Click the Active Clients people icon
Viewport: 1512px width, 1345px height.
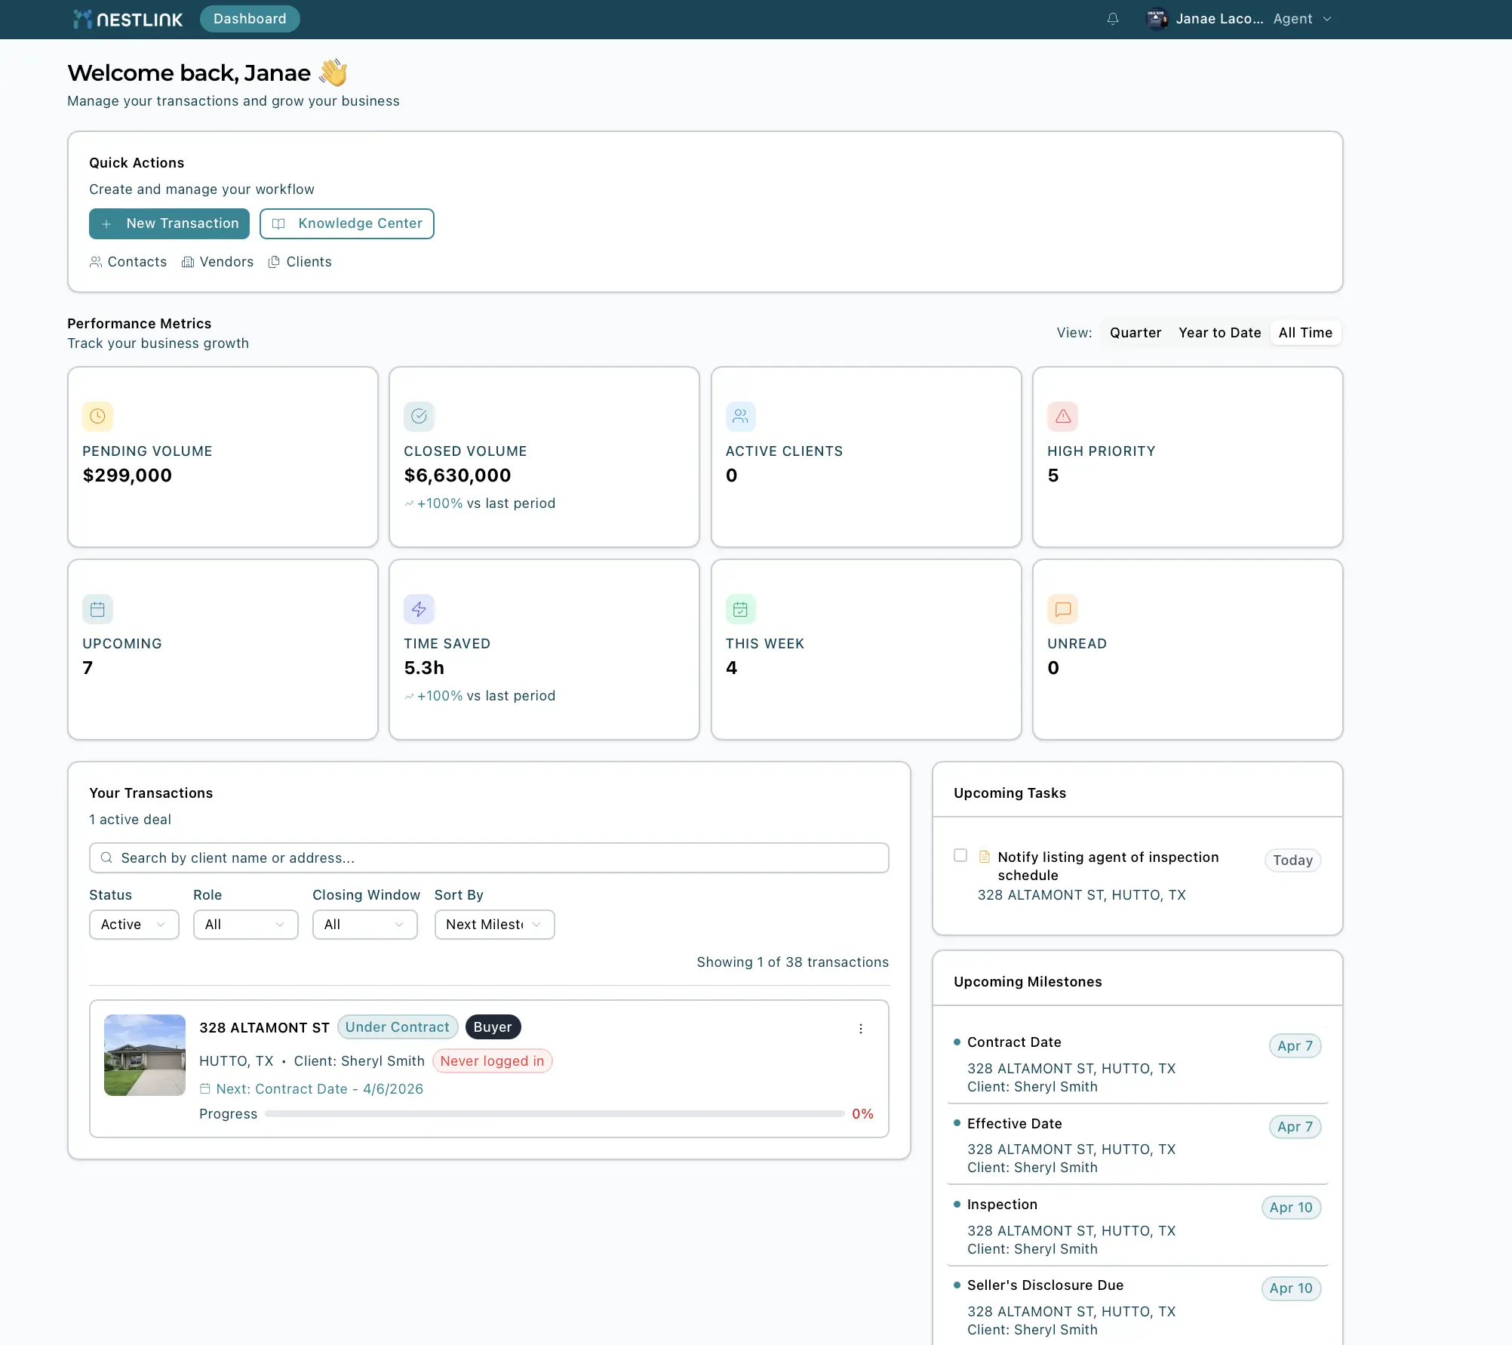point(740,416)
